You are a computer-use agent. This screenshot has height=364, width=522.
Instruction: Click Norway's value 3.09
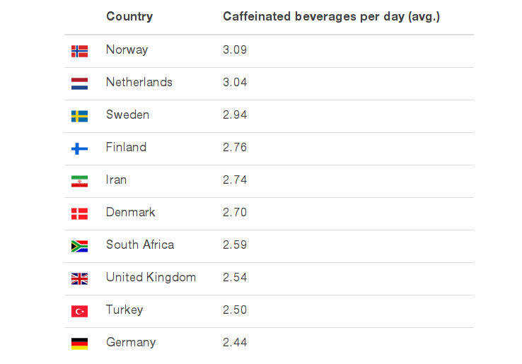[234, 50]
